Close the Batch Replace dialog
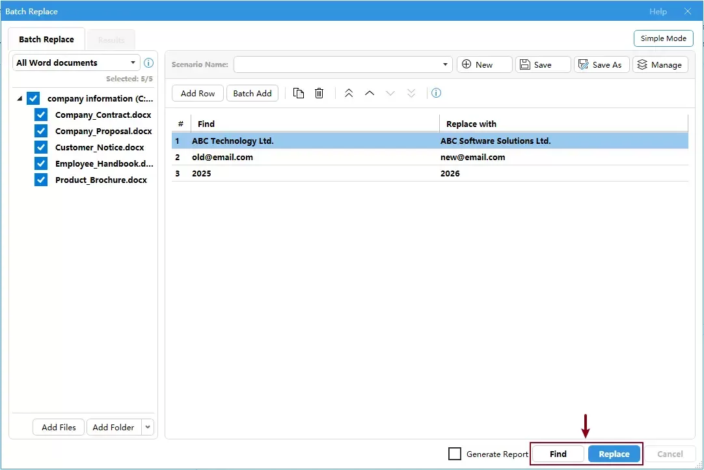 point(687,11)
